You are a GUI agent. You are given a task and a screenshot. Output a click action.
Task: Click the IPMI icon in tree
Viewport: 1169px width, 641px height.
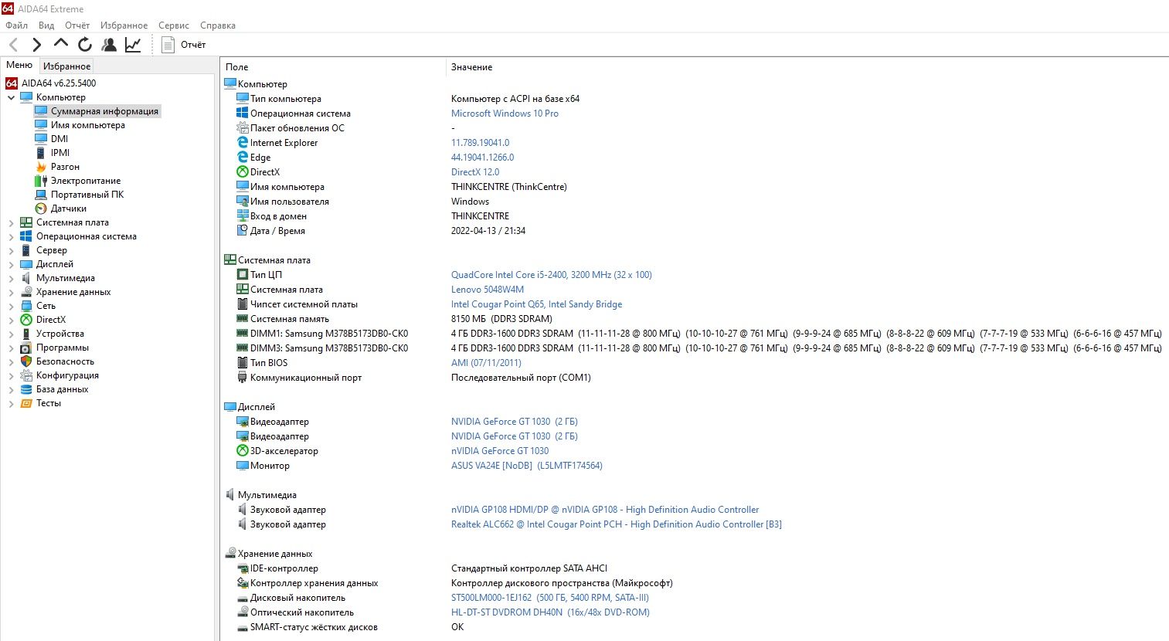coord(41,153)
